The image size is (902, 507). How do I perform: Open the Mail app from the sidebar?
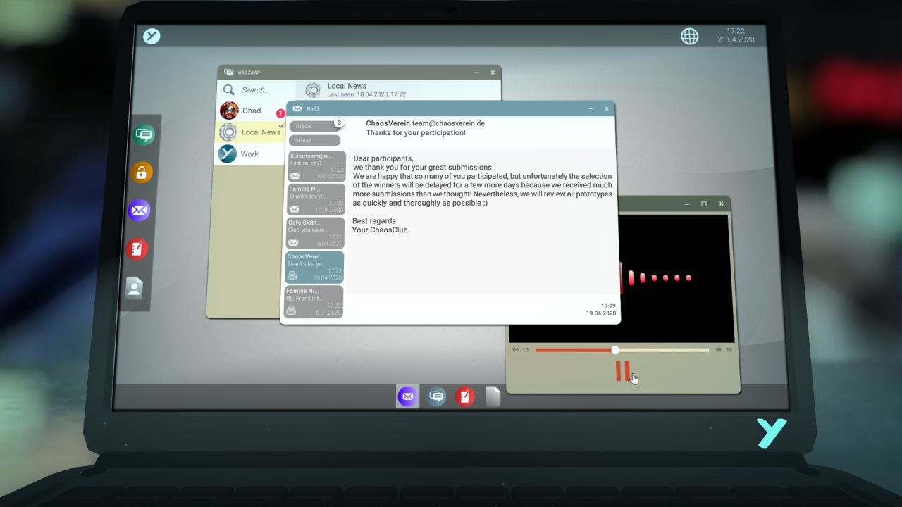pyautogui.click(x=139, y=210)
